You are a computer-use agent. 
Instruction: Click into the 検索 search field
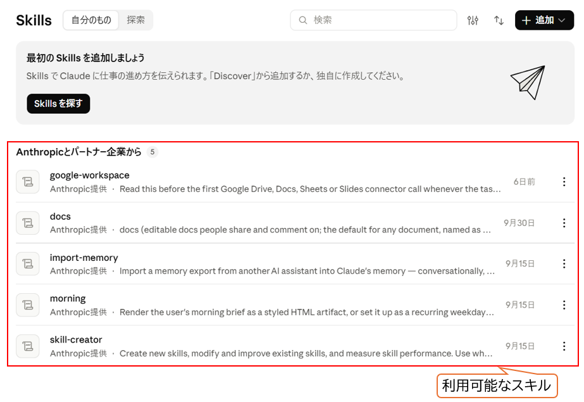(373, 20)
